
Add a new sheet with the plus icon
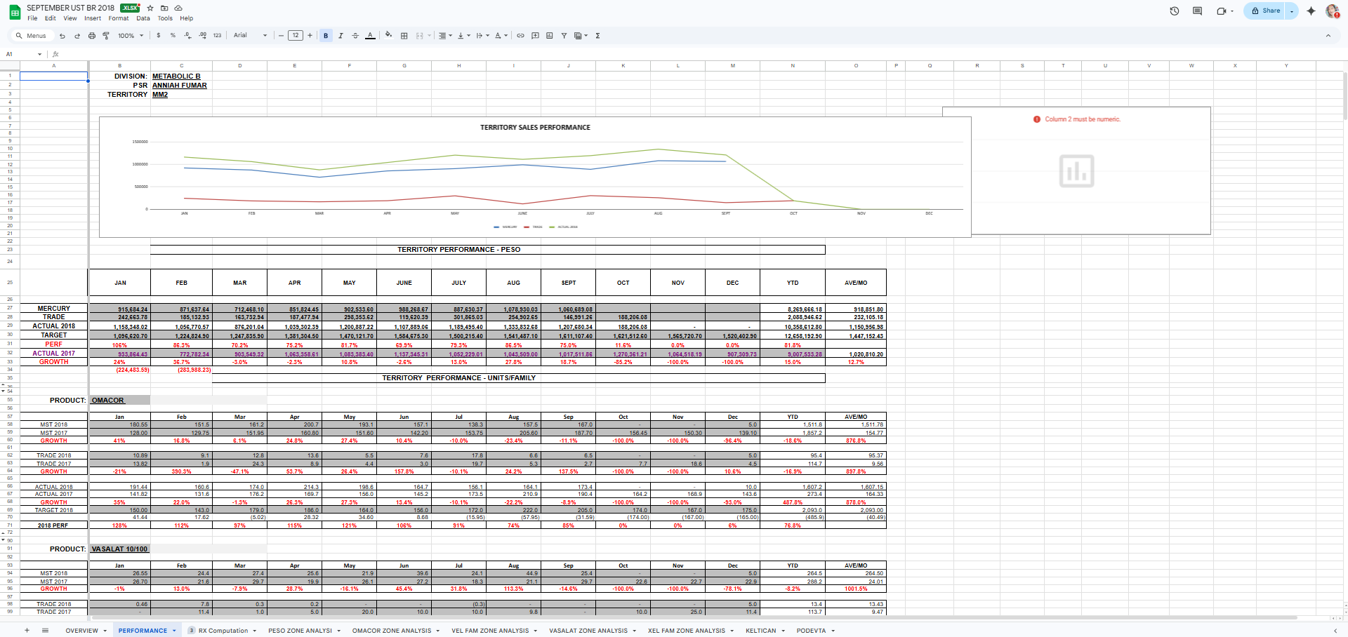(27, 631)
